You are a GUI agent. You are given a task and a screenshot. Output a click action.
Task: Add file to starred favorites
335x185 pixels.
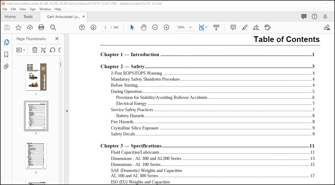19,27
